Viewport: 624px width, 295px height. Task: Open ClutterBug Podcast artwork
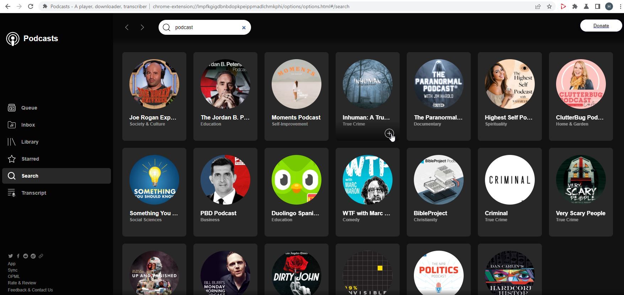(581, 84)
